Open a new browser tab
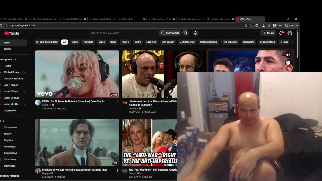The width and height of the screenshot is (322, 181). click(268, 19)
